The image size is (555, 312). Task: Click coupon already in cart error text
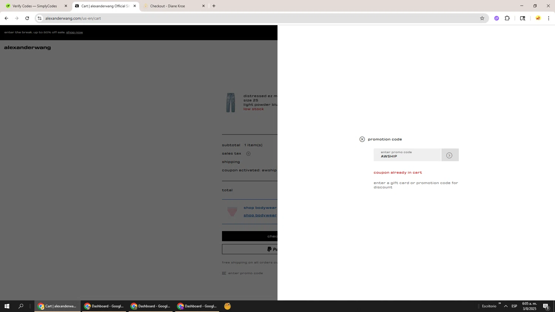(x=398, y=173)
